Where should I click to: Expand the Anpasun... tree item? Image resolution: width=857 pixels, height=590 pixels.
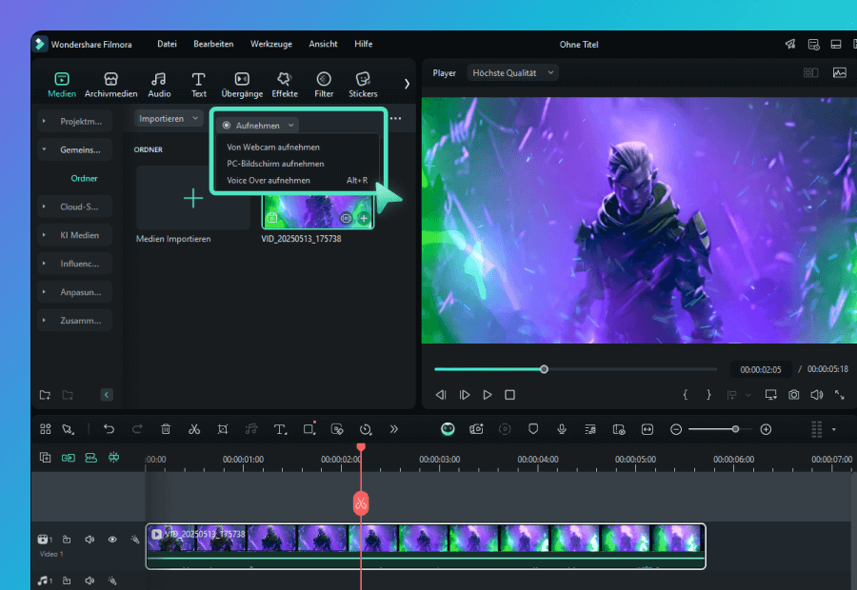click(x=75, y=292)
